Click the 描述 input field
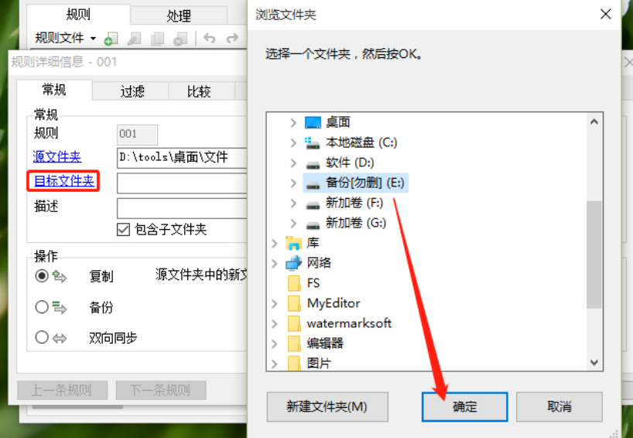This screenshot has width=633, height=438. [x=182, y=208]
